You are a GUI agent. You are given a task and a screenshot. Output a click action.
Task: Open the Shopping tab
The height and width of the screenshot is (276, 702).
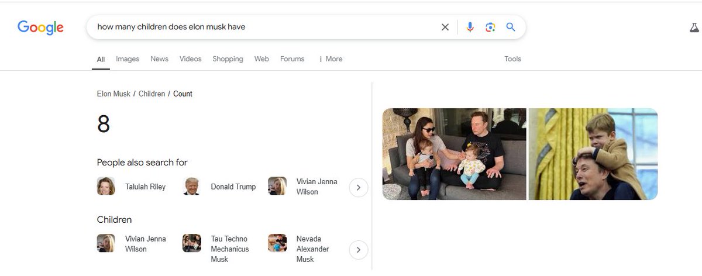click(x=228, y=59)
